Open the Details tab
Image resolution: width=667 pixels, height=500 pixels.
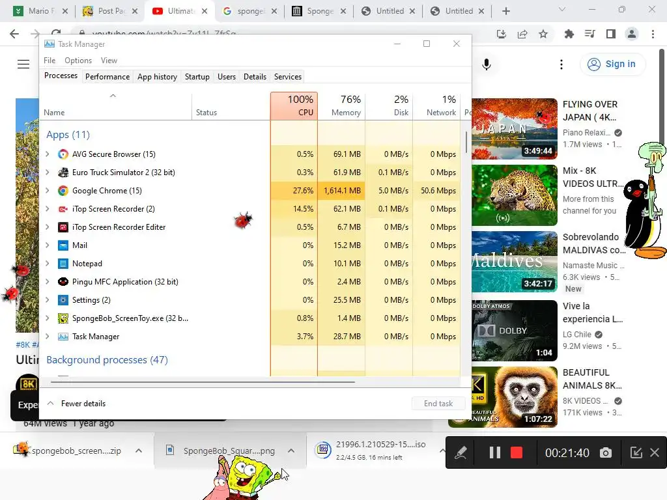pos(255,77)
